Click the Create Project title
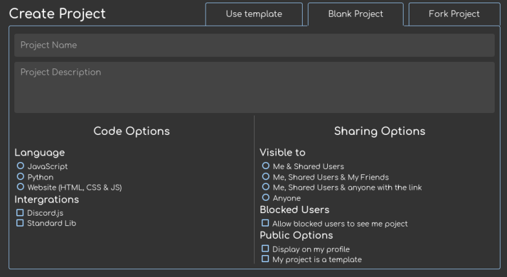The image size is (507, 277). pos(57,14)
